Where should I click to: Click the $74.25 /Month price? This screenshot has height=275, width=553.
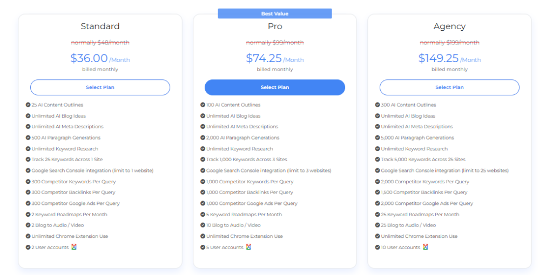click(275, 58)
